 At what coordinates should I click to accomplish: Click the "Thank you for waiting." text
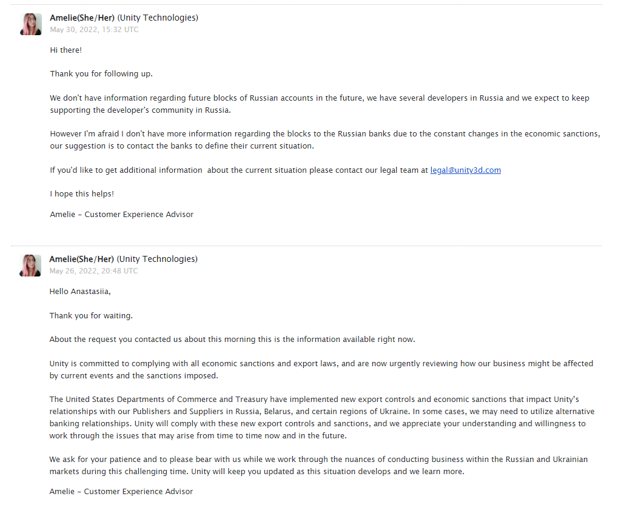[91, 316]
